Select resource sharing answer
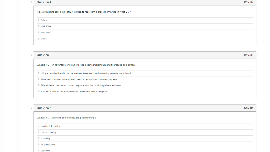270x152 pixels. 38,132
